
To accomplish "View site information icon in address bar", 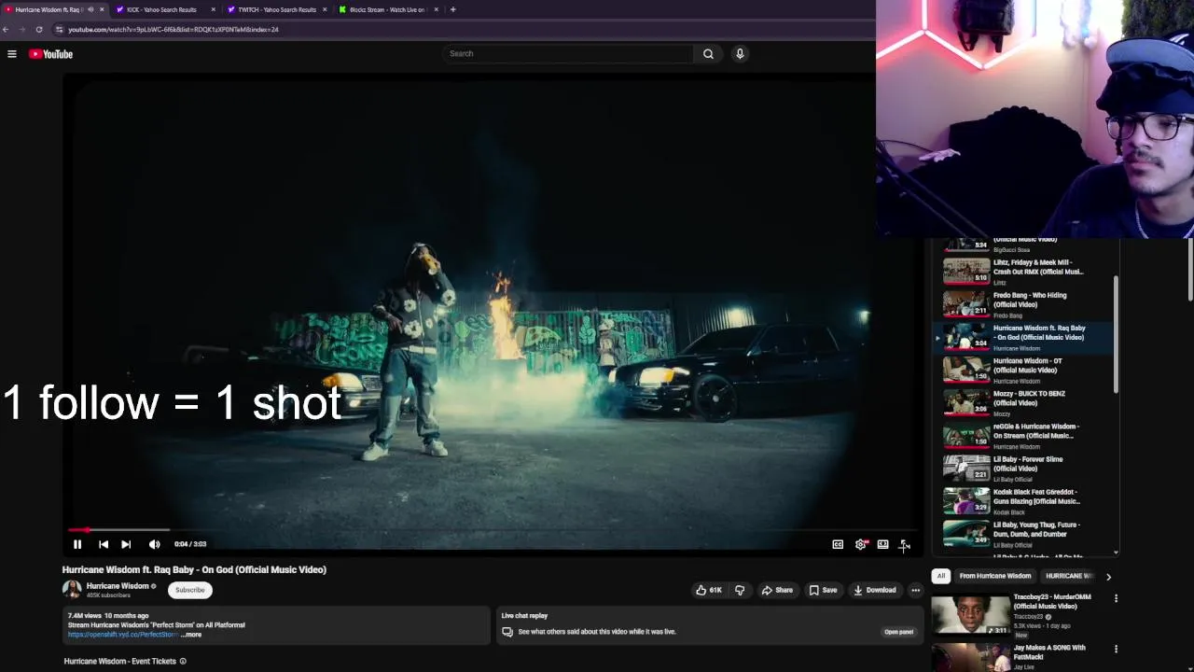I will 59,29.
